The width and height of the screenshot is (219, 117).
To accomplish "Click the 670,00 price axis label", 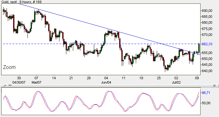I will [x=207, y=35].
